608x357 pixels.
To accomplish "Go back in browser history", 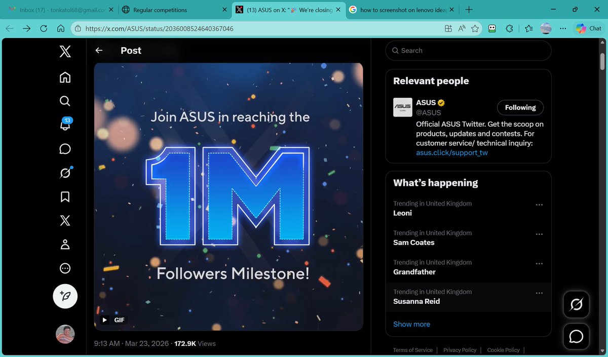I will (x=10, y=29).
